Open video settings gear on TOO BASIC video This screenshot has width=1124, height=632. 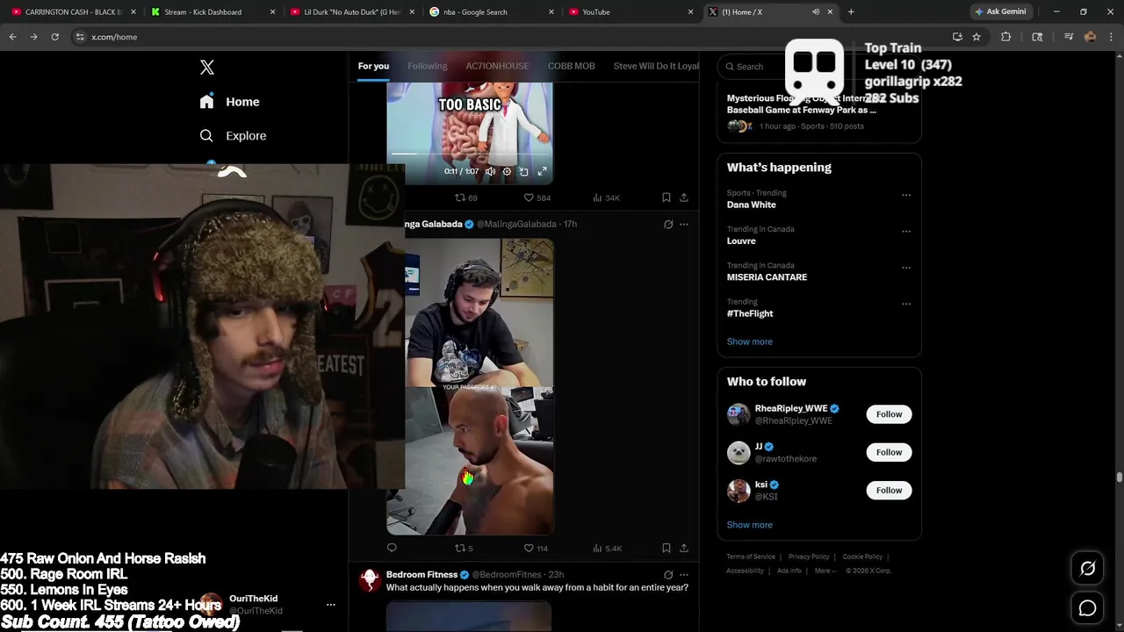point(507,171)
